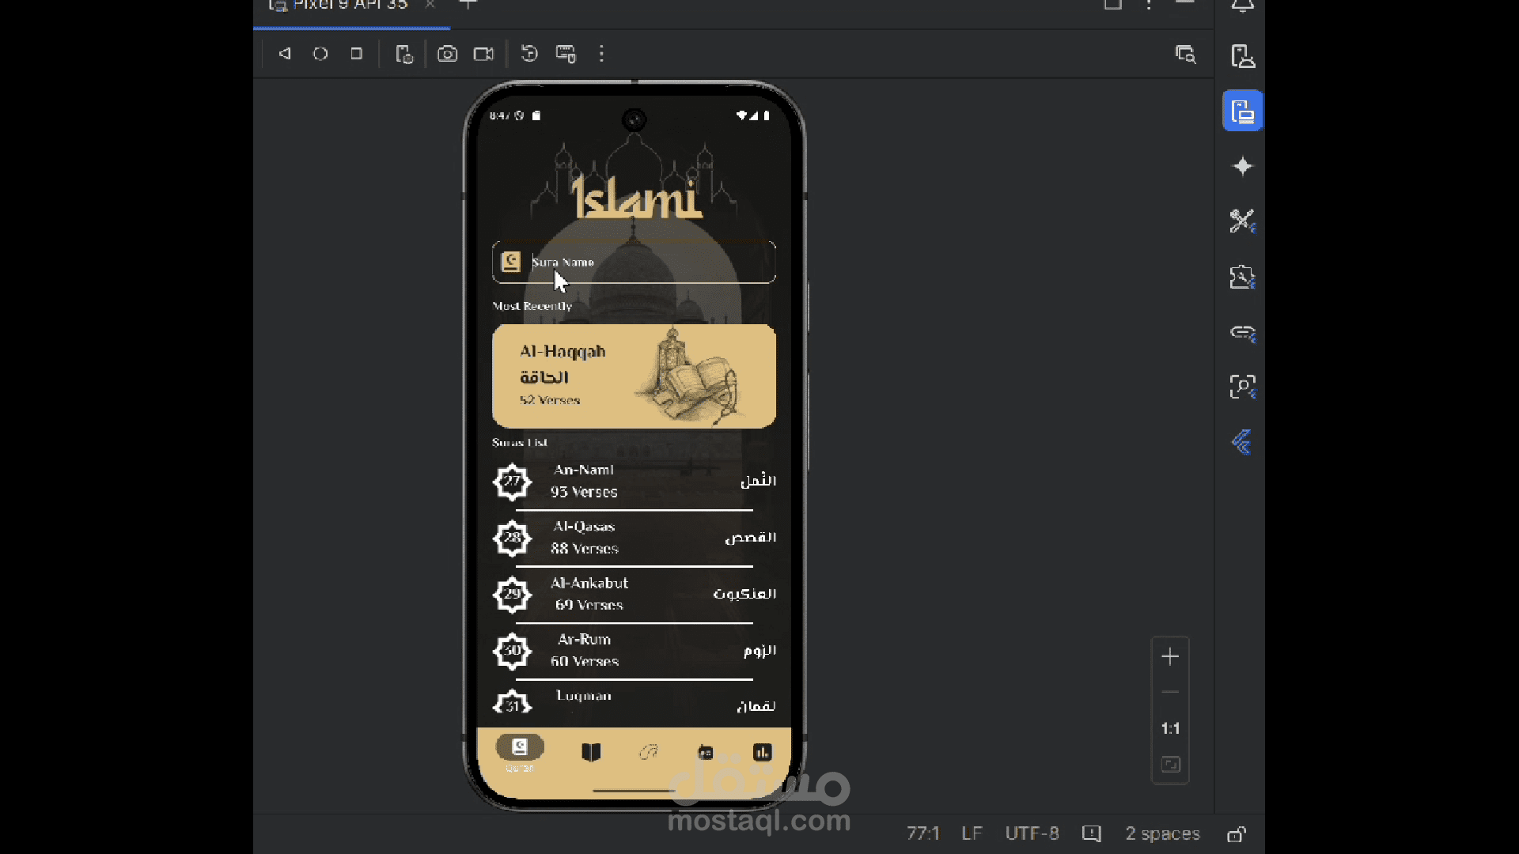Zoom in with the plus button
1519x854 pixels.
1170,656
